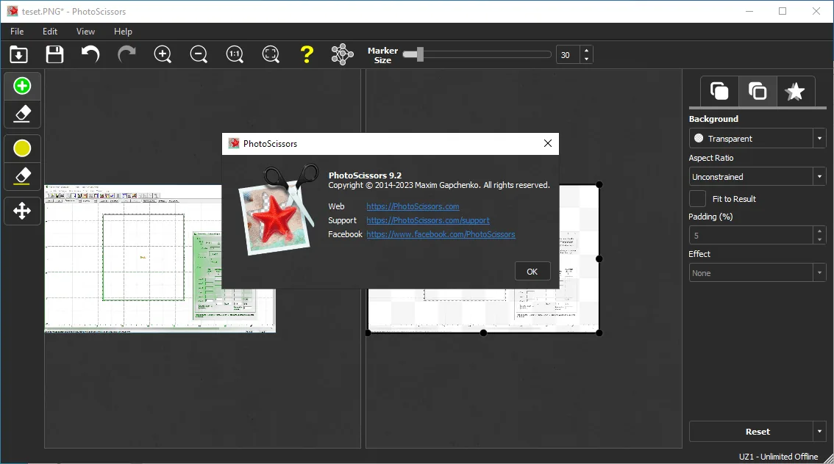Set zoom to 1:1 actual size
This screenshot has height=464, width=834.
(235, 54)
